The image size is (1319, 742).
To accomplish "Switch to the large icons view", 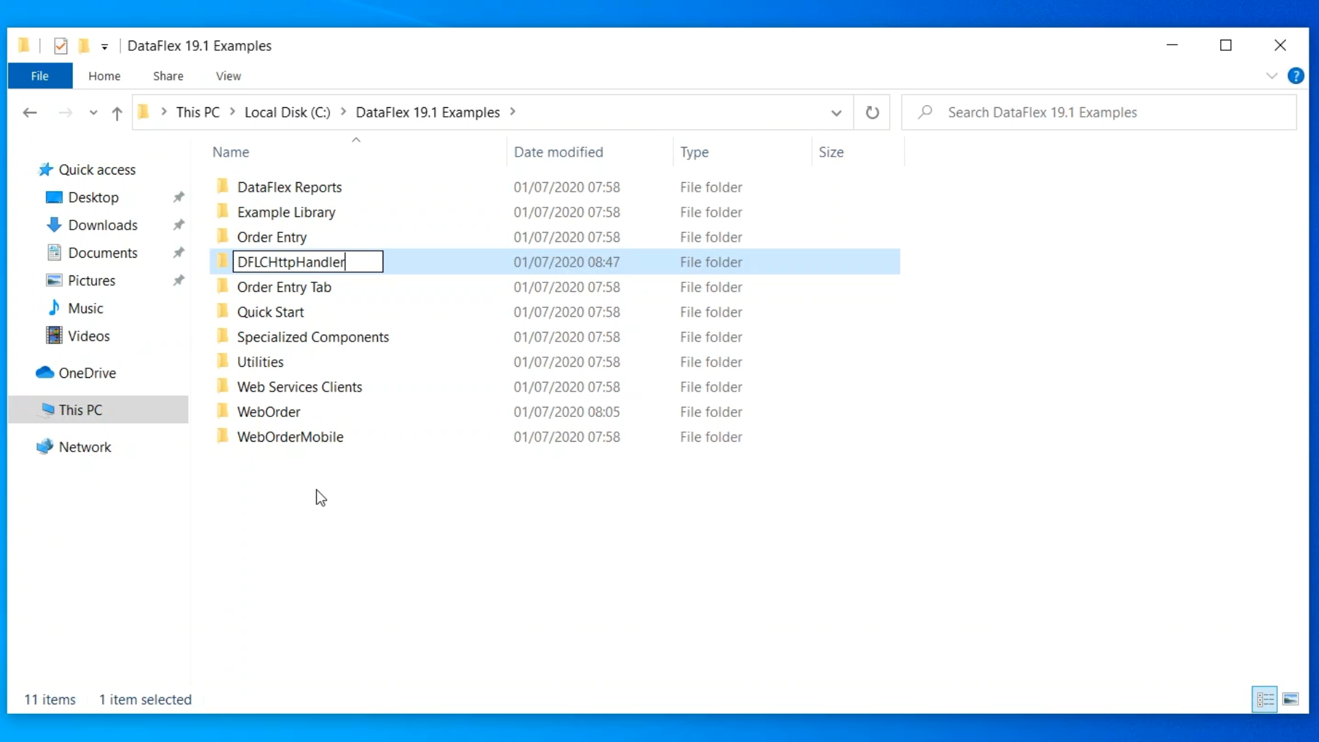I will click(x=1290, y=699).
